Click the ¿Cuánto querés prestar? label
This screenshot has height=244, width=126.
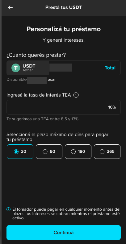pyautogui.click(x=36, y=55)
